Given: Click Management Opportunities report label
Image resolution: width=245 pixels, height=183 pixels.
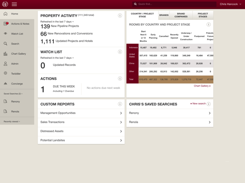Looking at the screenshot, I should [58, 113].
